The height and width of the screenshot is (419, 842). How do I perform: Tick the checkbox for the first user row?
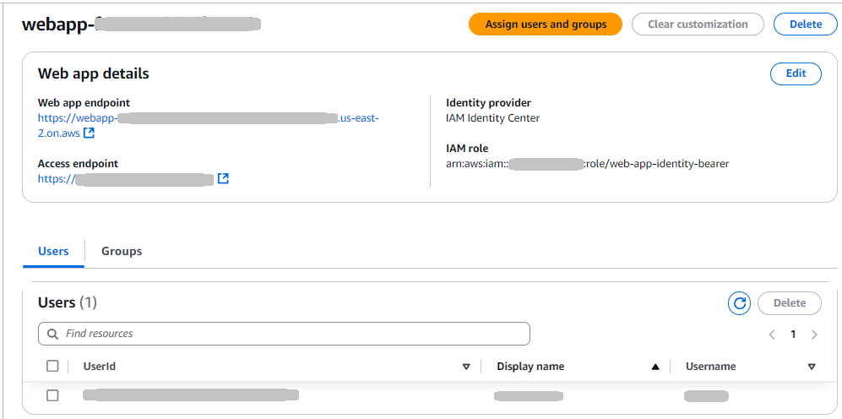coord(52,395)
